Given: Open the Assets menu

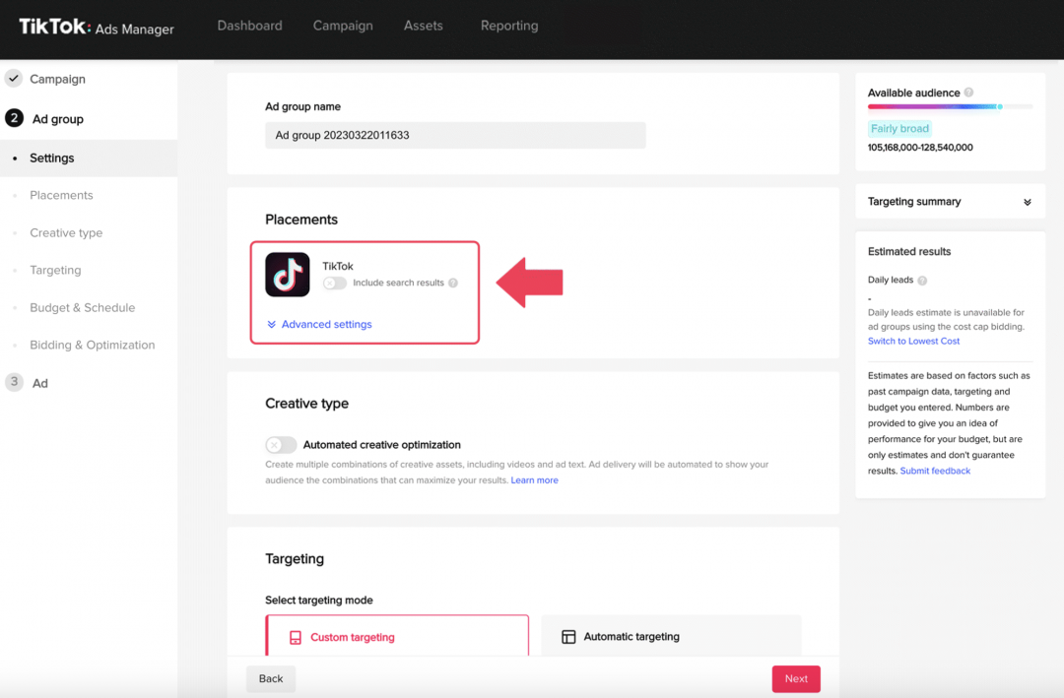Looking at the screenshot, I should pyautogui.click(x=424, y=26).
